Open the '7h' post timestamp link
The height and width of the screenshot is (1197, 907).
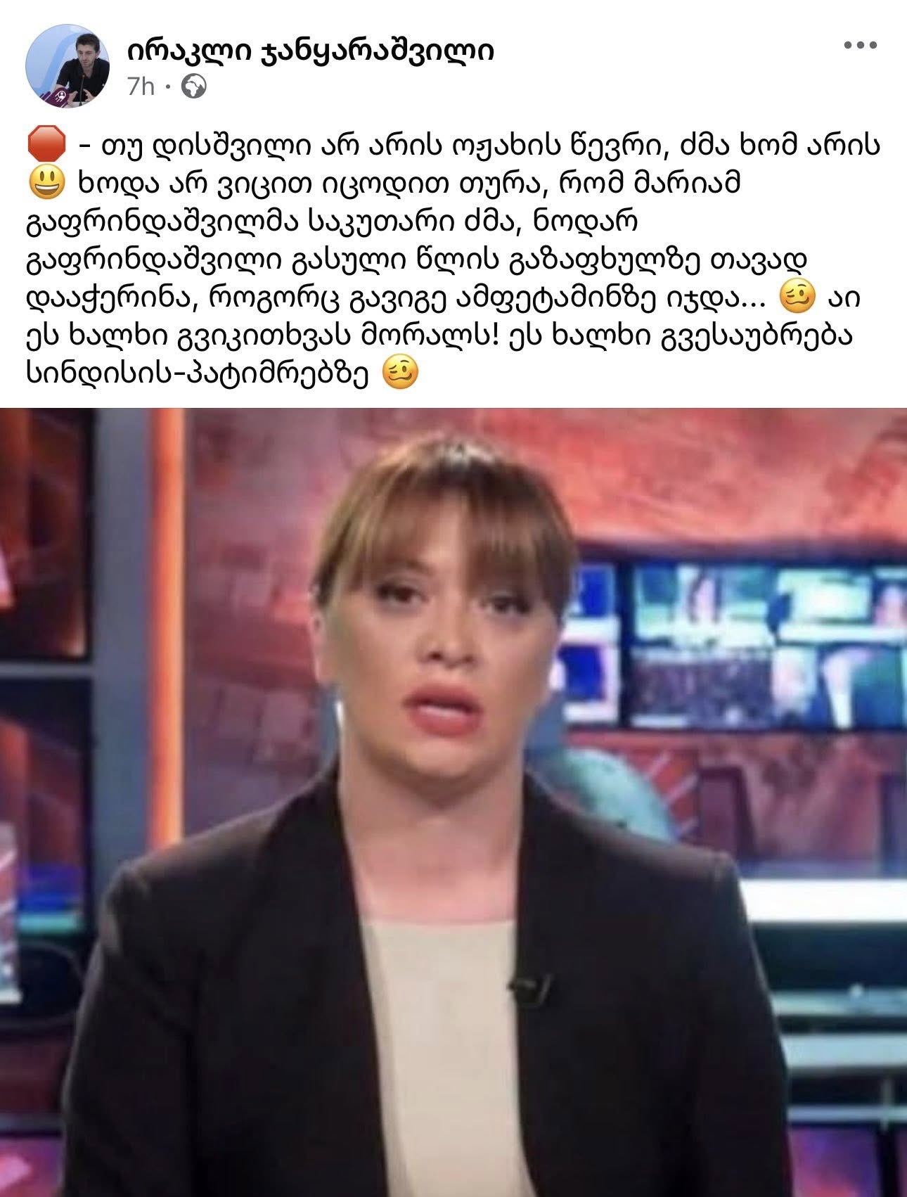point(141,87)
